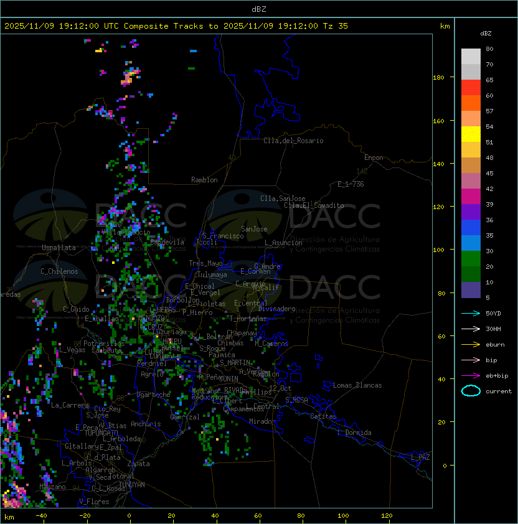The image size is (518, 524).
Task: Click the 'eb+bip' legend label
Action: point(497,376)
